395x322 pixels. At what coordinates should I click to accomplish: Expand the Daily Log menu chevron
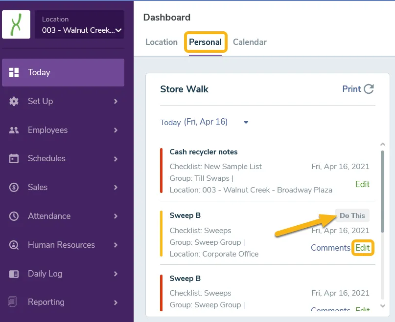click(116, 274)
